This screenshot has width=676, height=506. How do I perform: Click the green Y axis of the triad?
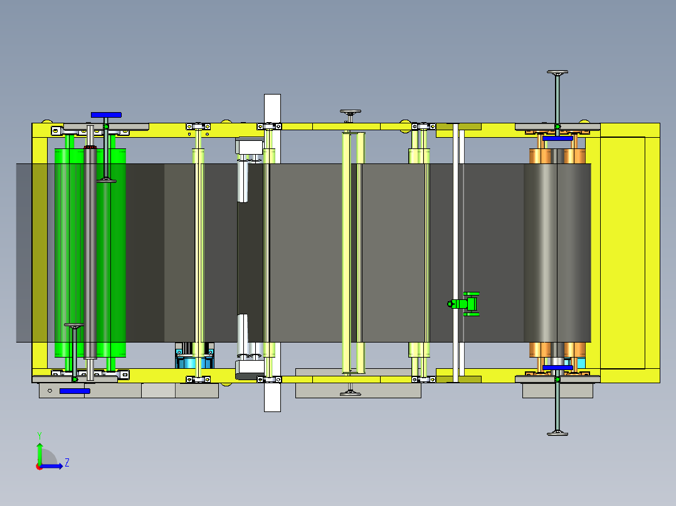40,453
